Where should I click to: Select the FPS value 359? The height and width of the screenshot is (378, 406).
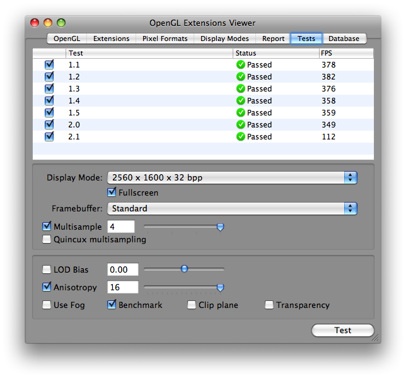coord(328,112)
